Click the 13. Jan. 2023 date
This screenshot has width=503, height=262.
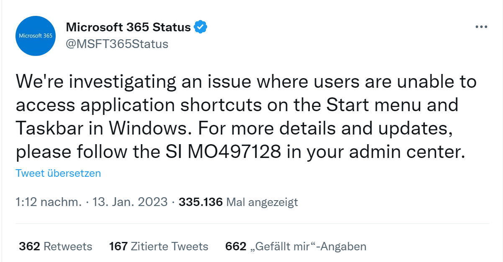tap(130, 202)
